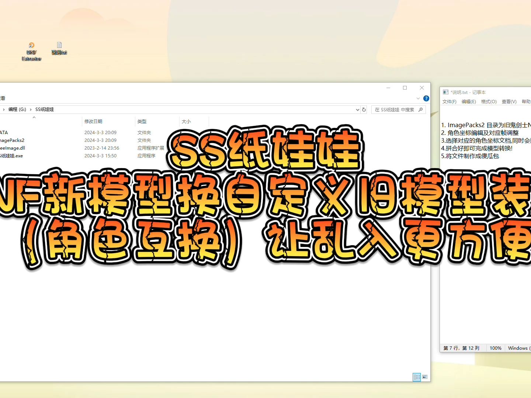The image size is (531, 398).
Task: Click the date 2023-2-14 23:56
Action: (x=102, y=148)
